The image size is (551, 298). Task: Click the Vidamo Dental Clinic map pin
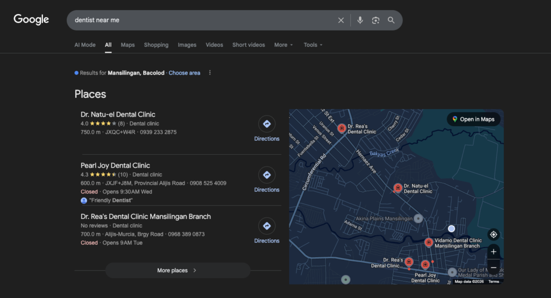(x=428, y=242)
